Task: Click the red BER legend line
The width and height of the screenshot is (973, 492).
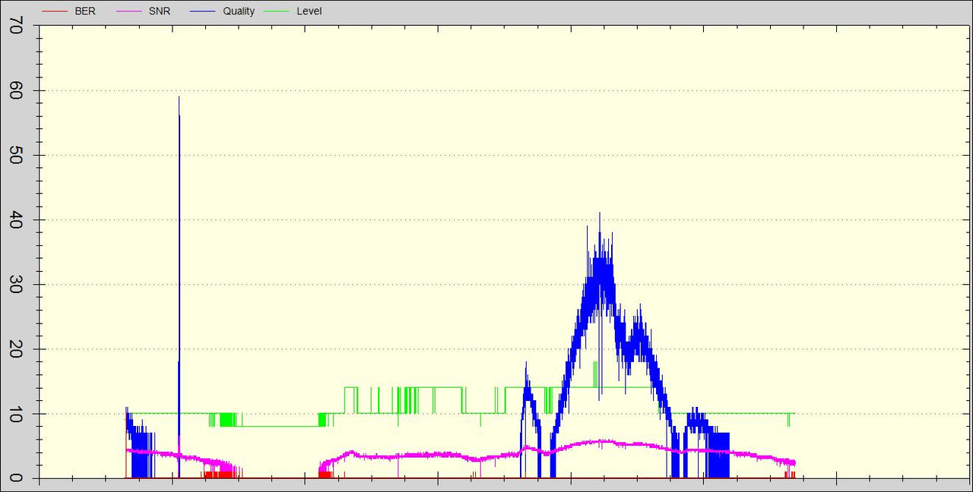Action: 54,11
